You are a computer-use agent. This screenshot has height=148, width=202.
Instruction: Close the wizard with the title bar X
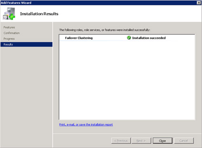[199, 3]
